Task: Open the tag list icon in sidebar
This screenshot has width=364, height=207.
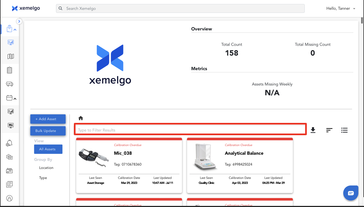Action: (9, 157)
